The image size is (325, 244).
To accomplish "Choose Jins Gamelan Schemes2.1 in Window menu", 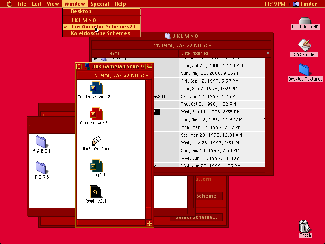I will click(102, 27).
